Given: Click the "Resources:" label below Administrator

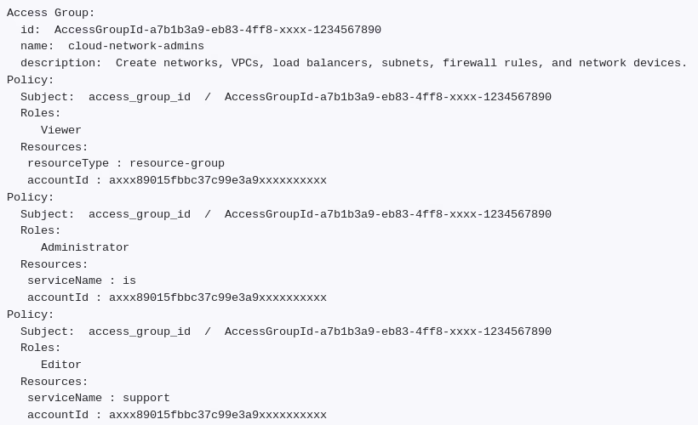Looking at the screenshot, I should tap(54, 264).
